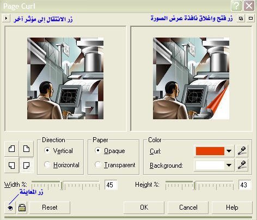Toggle the preview lock icon
This screenshot has height=220, width=257.
22,207
